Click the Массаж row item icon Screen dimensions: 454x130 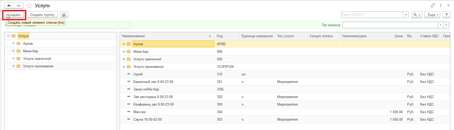pos(129,112)
